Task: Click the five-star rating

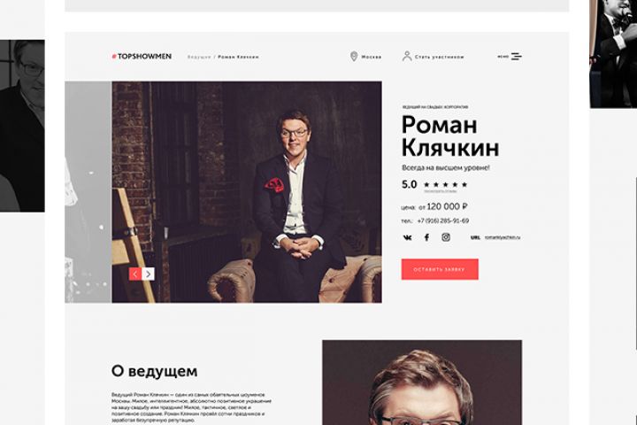Action: [446, 185]
